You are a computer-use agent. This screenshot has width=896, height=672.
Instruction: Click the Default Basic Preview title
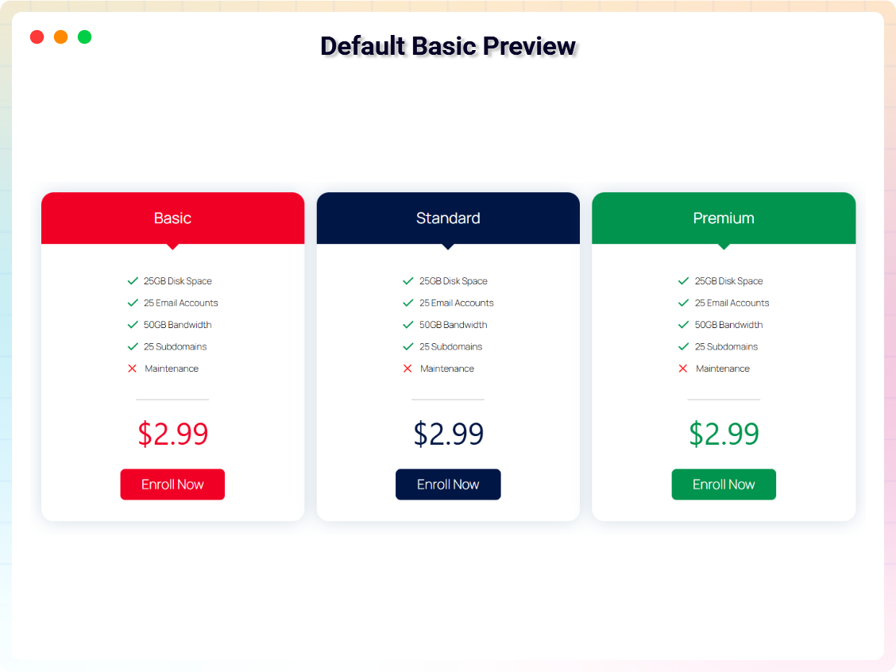(447, 46)
